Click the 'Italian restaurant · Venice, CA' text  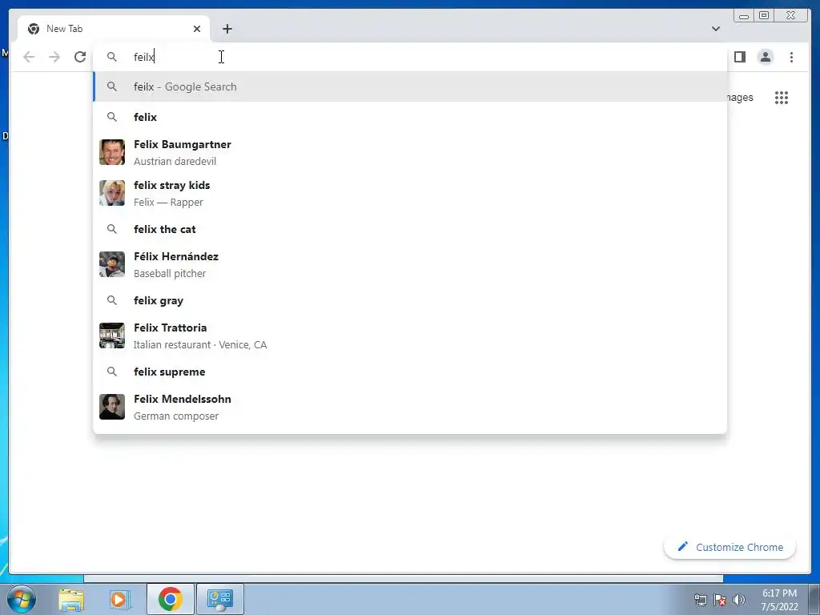coord(199,345)
